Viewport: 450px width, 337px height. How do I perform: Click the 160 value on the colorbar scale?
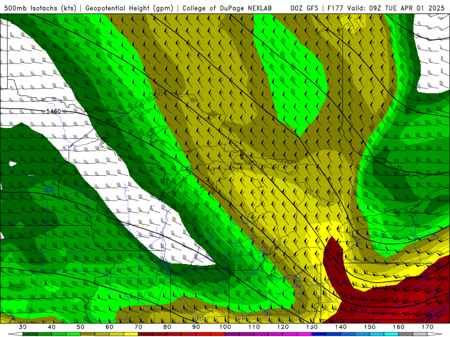pyautogui.click(x=399, y=327)
